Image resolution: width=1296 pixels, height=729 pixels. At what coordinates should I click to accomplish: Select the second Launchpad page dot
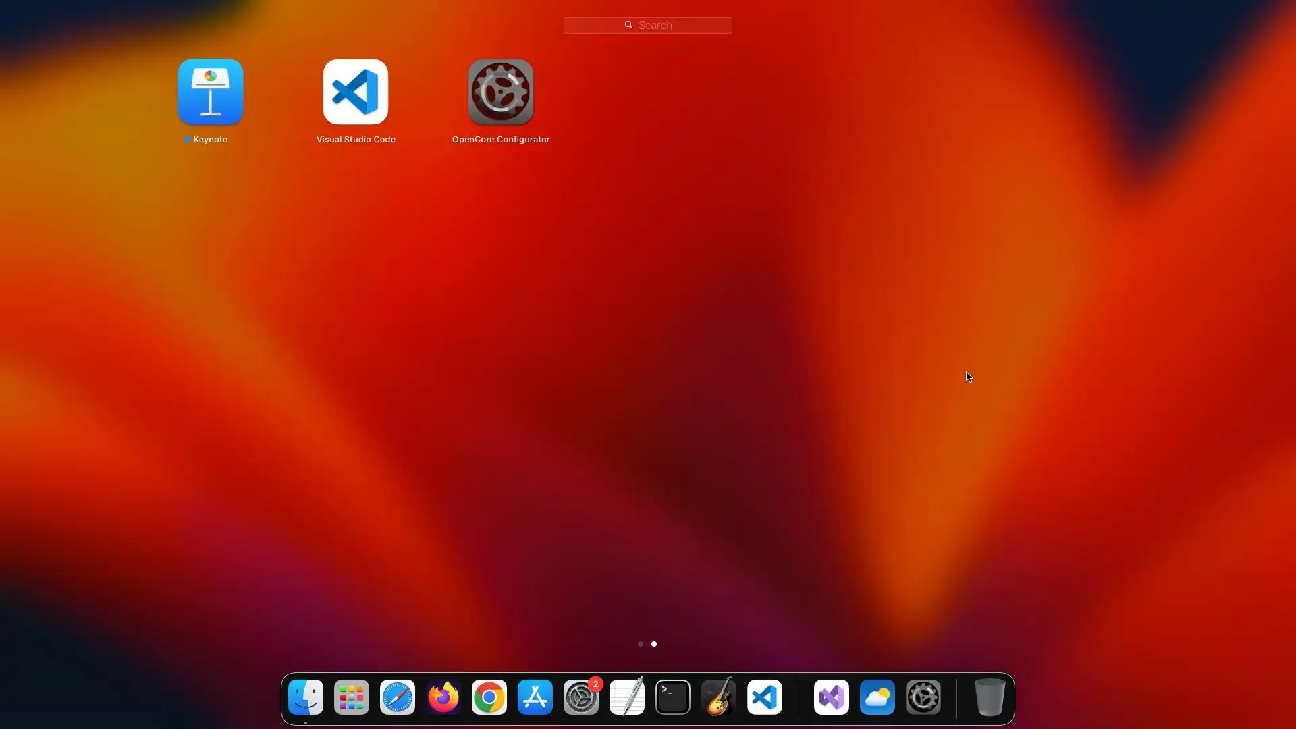(654, 644)
